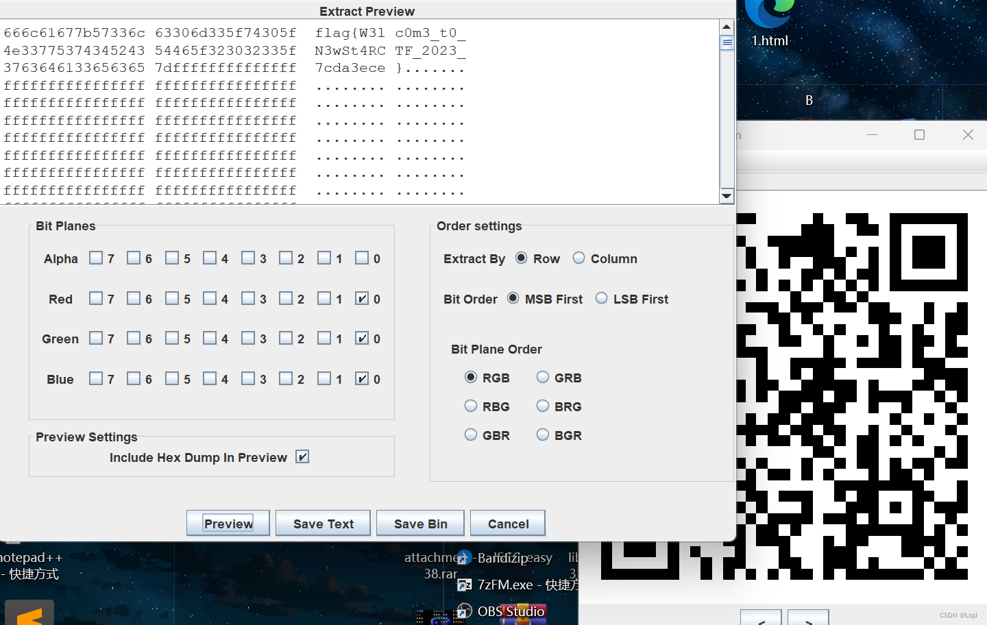
Task: Check Alpha bit plane 7
Action: coord(96,258)
